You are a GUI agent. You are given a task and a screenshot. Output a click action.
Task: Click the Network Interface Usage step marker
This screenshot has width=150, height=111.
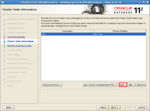coord(4,46)
